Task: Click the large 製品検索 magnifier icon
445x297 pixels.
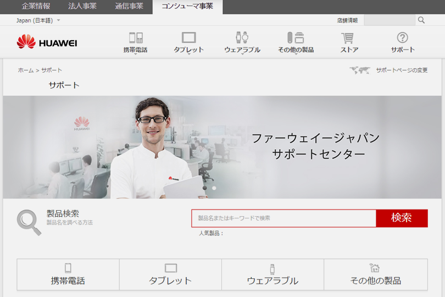Action: click(29, 223)
